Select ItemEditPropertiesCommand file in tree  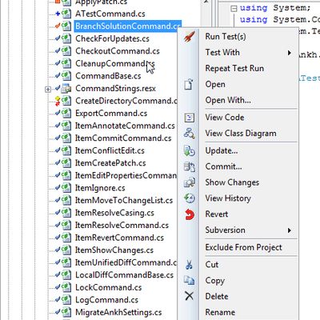126,175
